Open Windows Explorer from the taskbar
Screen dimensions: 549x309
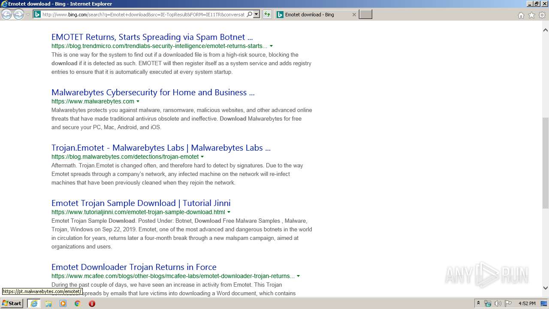[48, 303]
